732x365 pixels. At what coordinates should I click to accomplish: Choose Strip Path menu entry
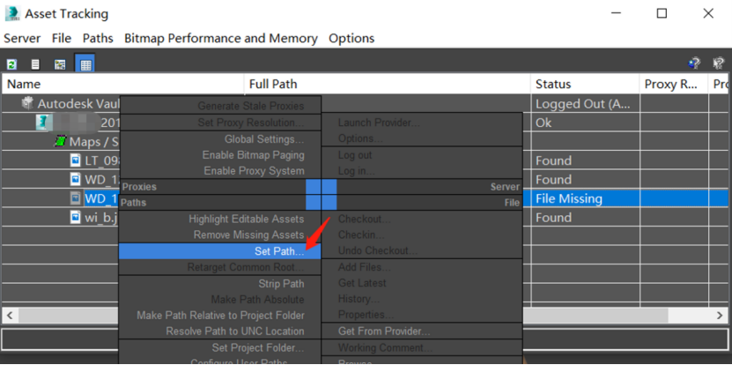point(281,284)
